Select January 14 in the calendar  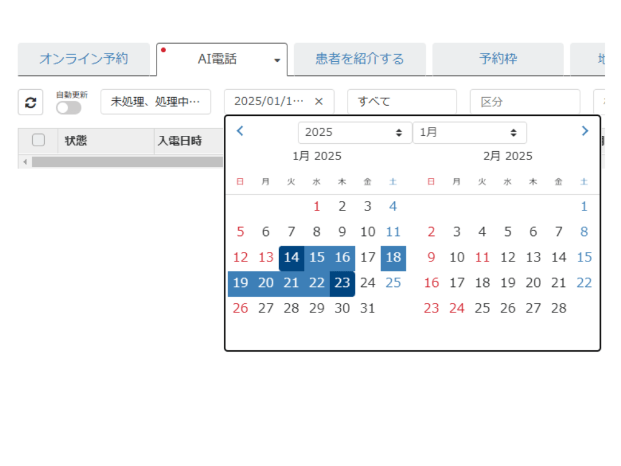292,257
